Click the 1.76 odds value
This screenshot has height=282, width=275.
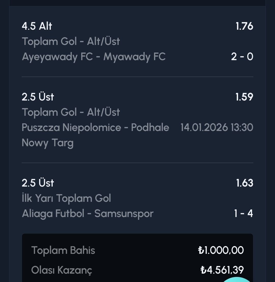click(x=244, y=26)
